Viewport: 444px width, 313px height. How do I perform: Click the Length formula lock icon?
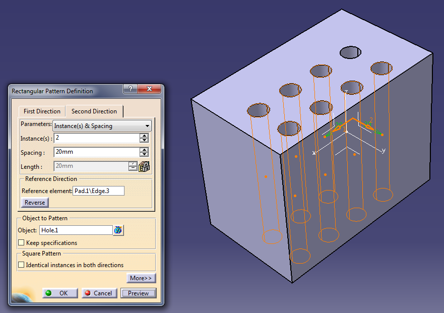(x=145, y=166)
